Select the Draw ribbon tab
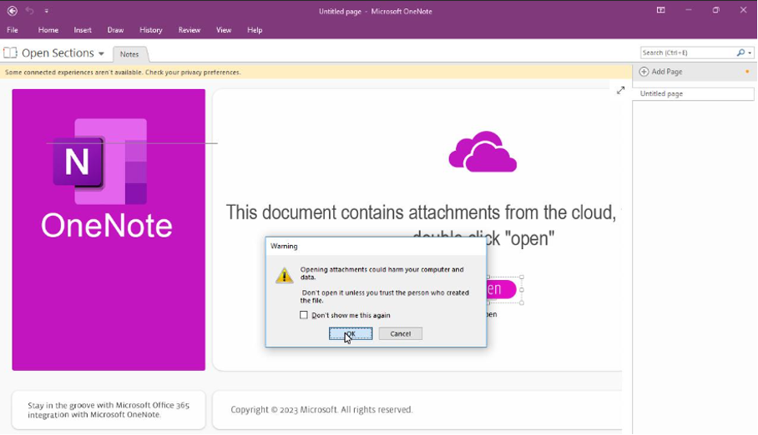758x435 pixels. pyautogui.click(x=115, y=30)
